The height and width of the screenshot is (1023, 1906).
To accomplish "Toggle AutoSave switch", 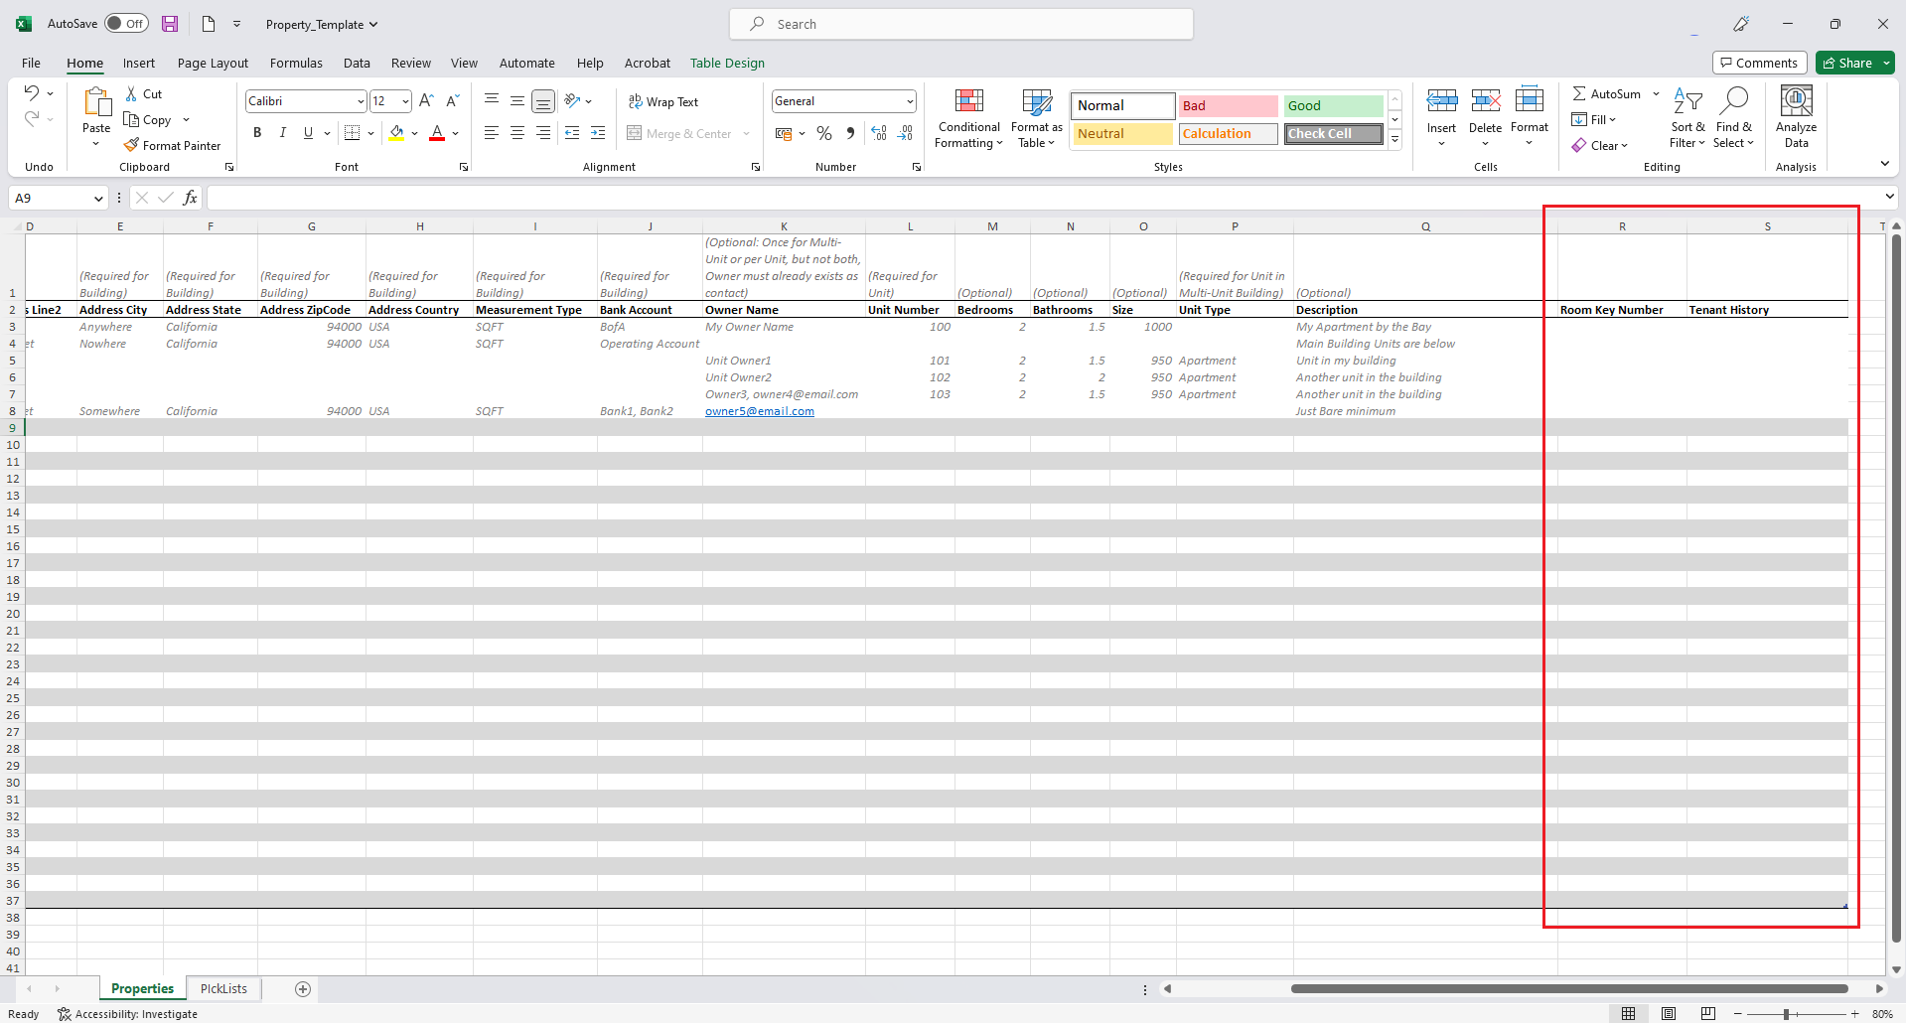I will [126, 24].
